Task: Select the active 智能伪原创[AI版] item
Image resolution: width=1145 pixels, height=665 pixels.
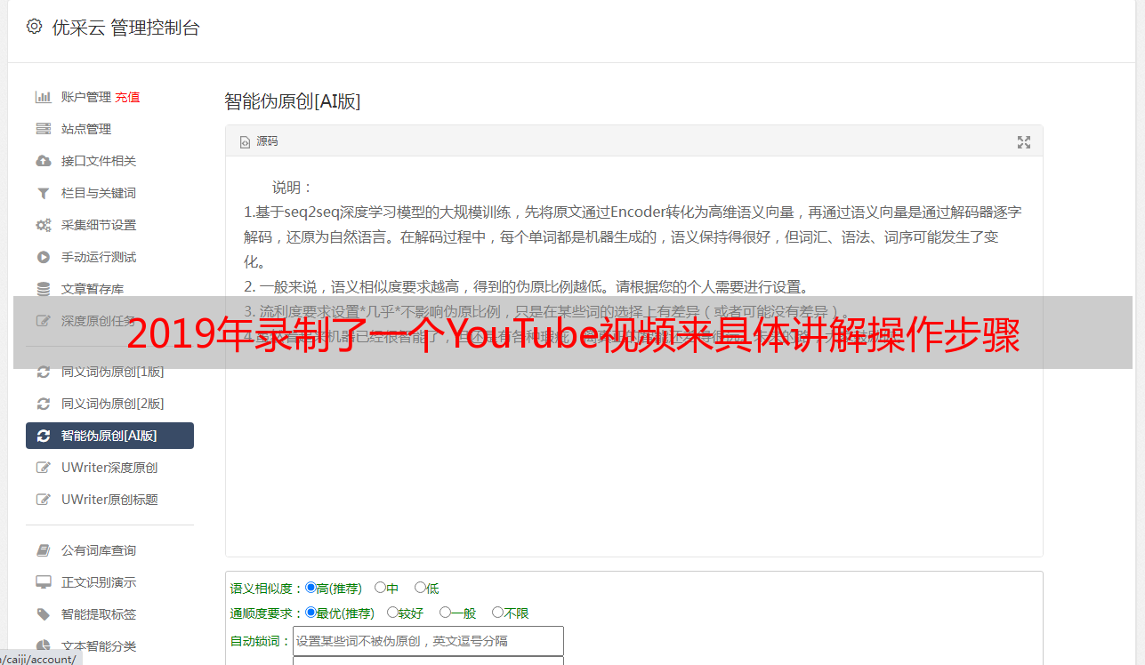Action: pos(109,436)
